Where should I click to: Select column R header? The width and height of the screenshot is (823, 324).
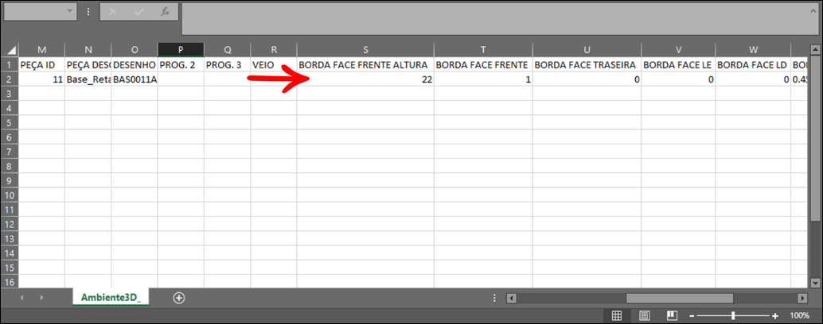(274, 50)
